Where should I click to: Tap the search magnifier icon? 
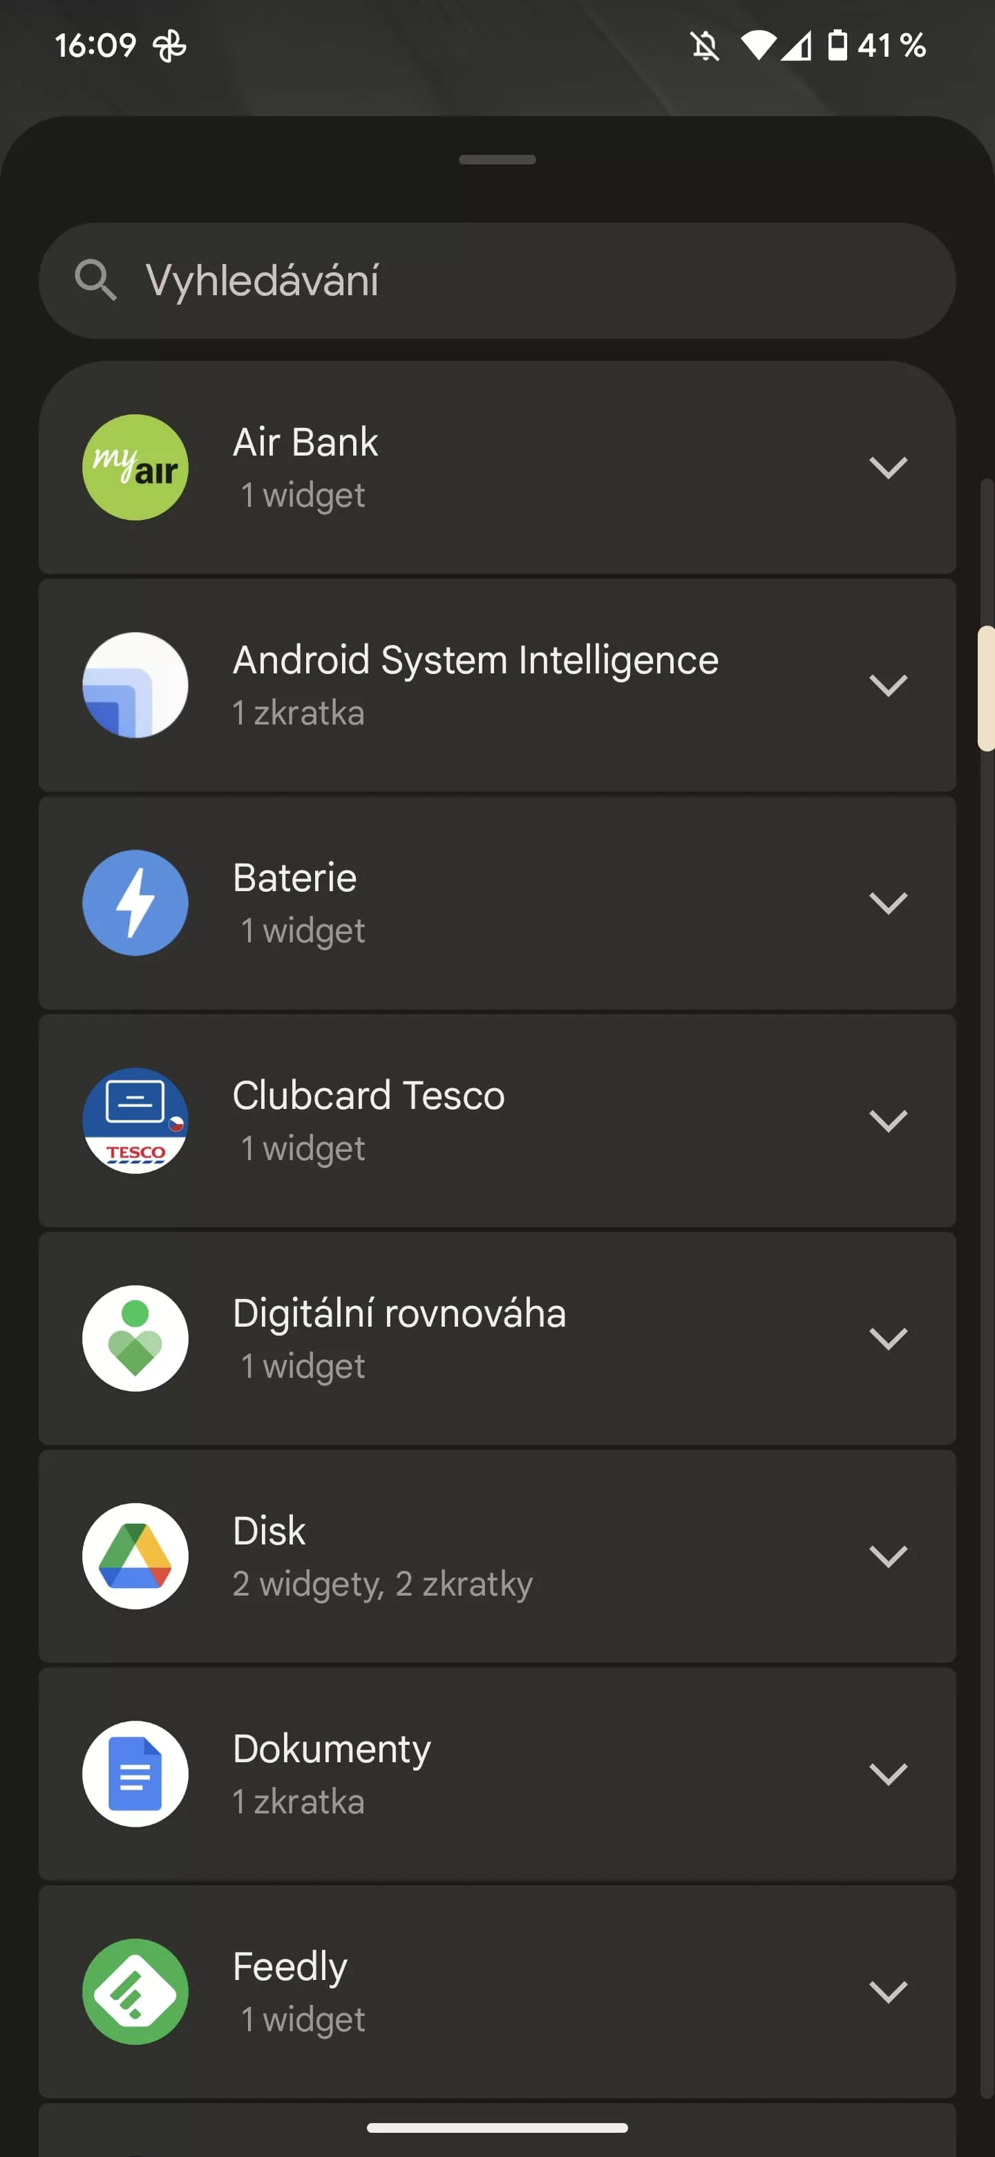95,280
